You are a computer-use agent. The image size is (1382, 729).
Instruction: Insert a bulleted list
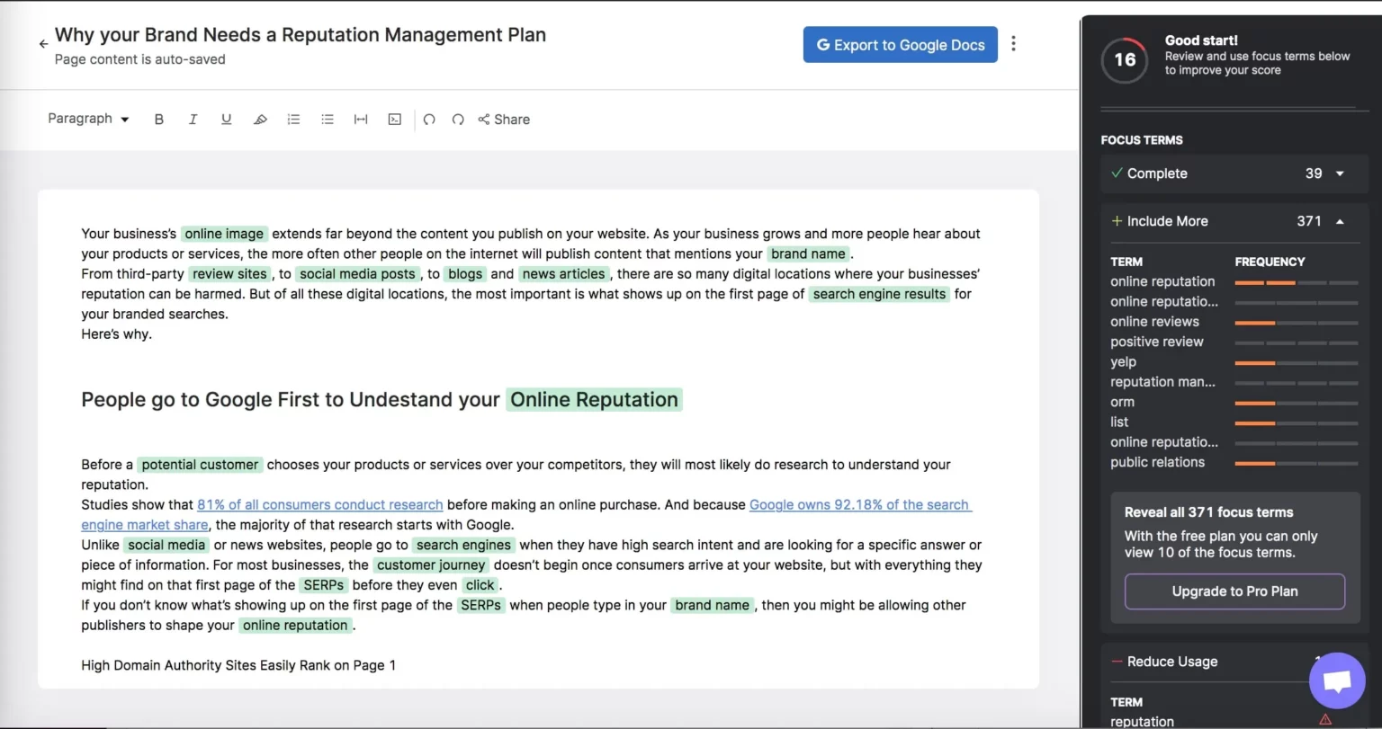pos(328,120)
